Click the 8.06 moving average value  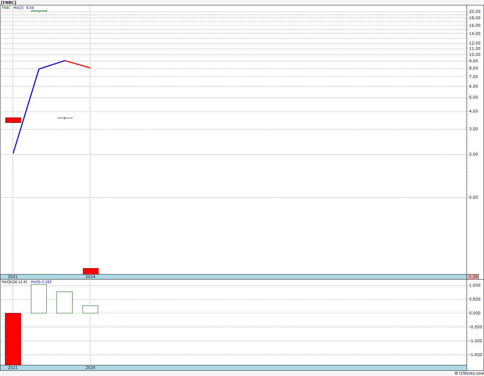tap(30, 7)
